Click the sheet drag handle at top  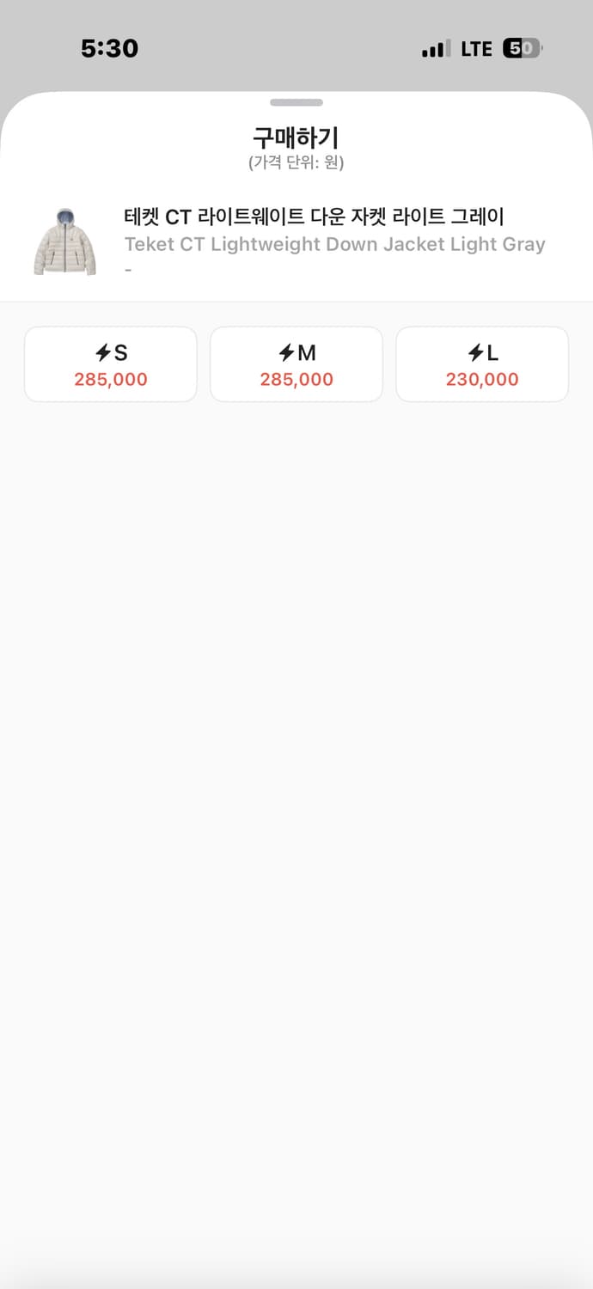[x=296, y=102]
